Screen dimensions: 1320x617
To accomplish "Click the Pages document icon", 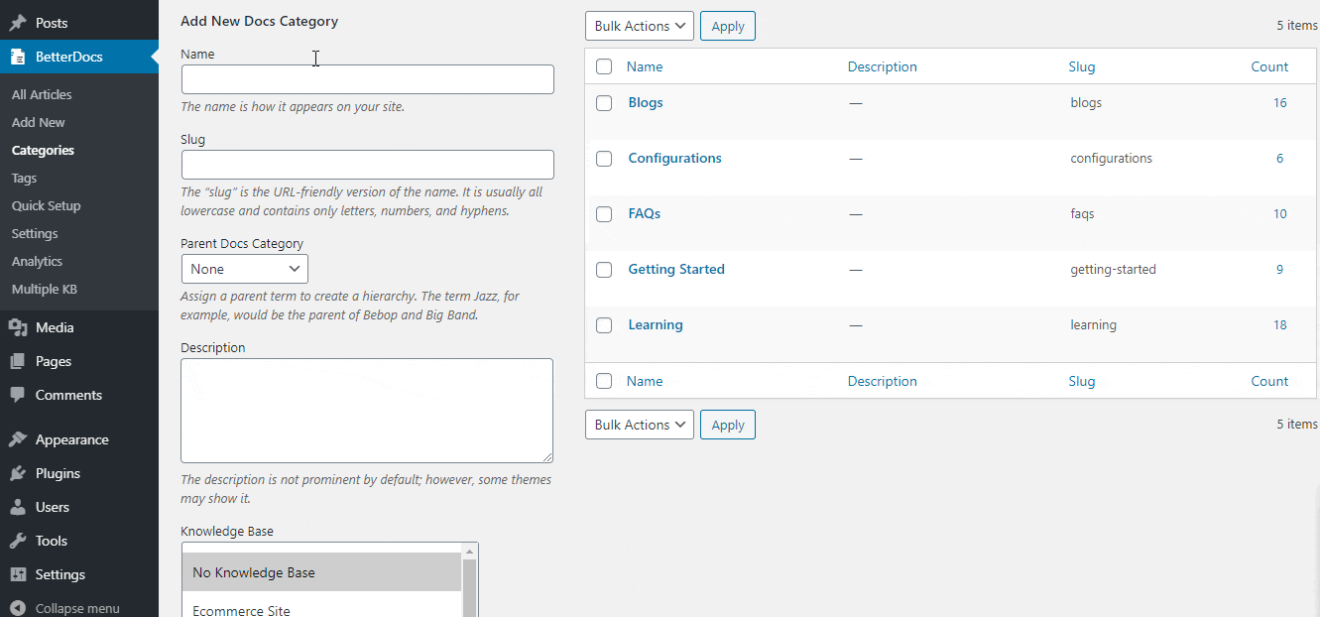I will point(16,360).
